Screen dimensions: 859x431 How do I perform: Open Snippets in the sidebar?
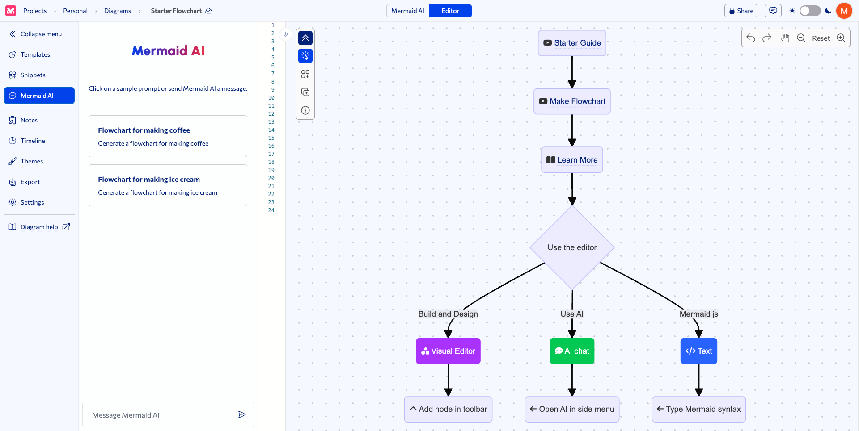[x=39, y=75]
